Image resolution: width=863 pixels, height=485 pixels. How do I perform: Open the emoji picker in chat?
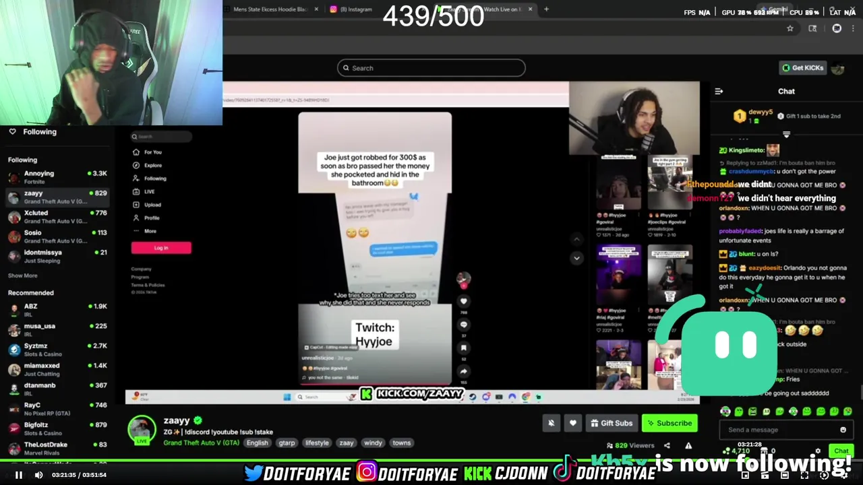click(843, 430)
